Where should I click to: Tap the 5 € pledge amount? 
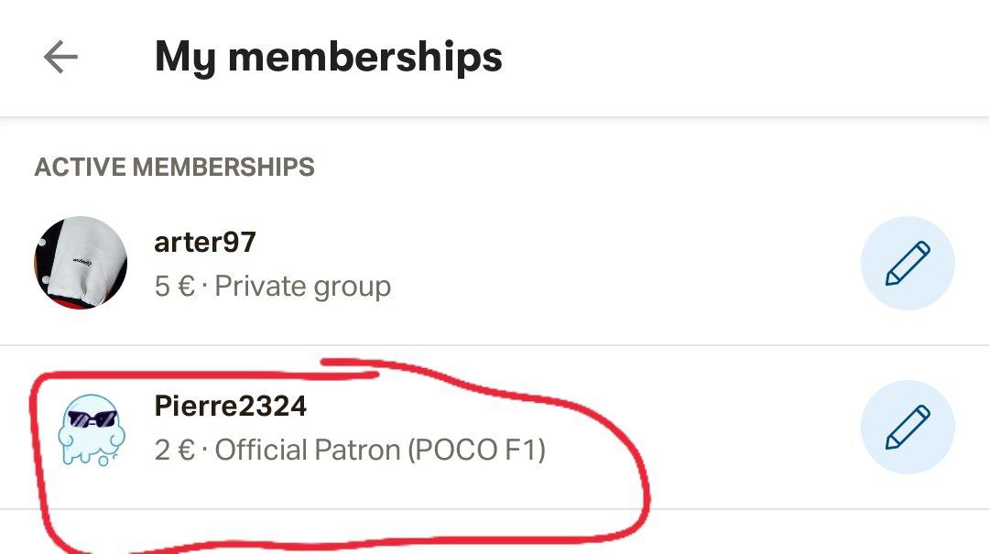tap(175, 287)
